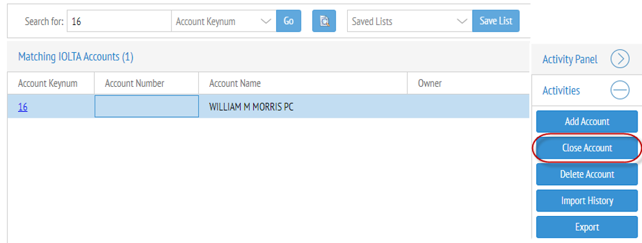Click the Add Account button
This screenshot has width=642, height=243.
pyautogui.click(x=587, y=122)
